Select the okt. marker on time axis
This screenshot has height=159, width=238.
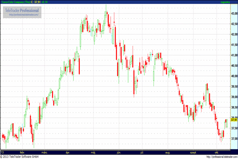[216, 152]
